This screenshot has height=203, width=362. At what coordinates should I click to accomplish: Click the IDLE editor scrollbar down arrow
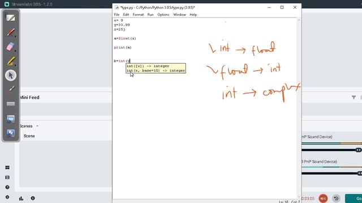click(299, 197)
